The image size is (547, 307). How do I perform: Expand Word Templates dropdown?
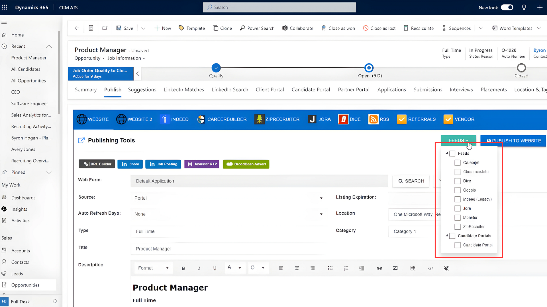click(x=538, y=28)
